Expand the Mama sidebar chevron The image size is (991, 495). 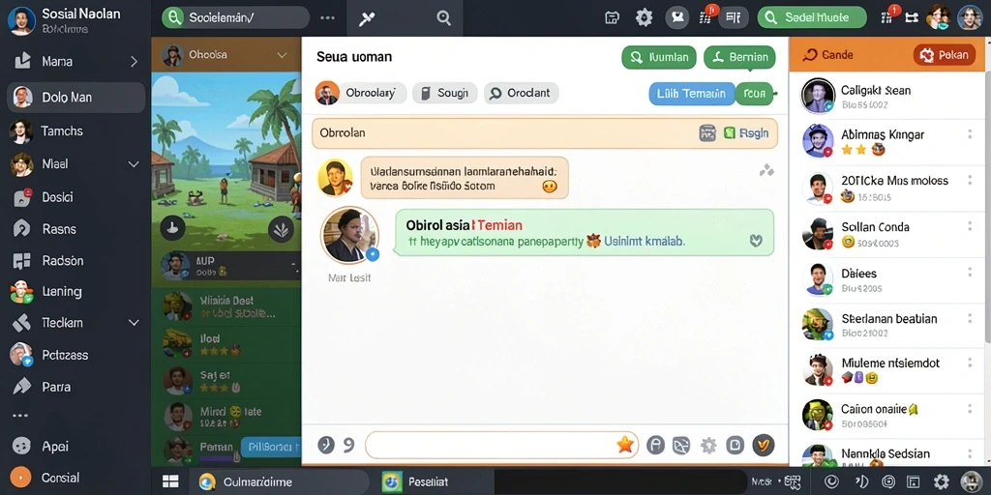134,61
